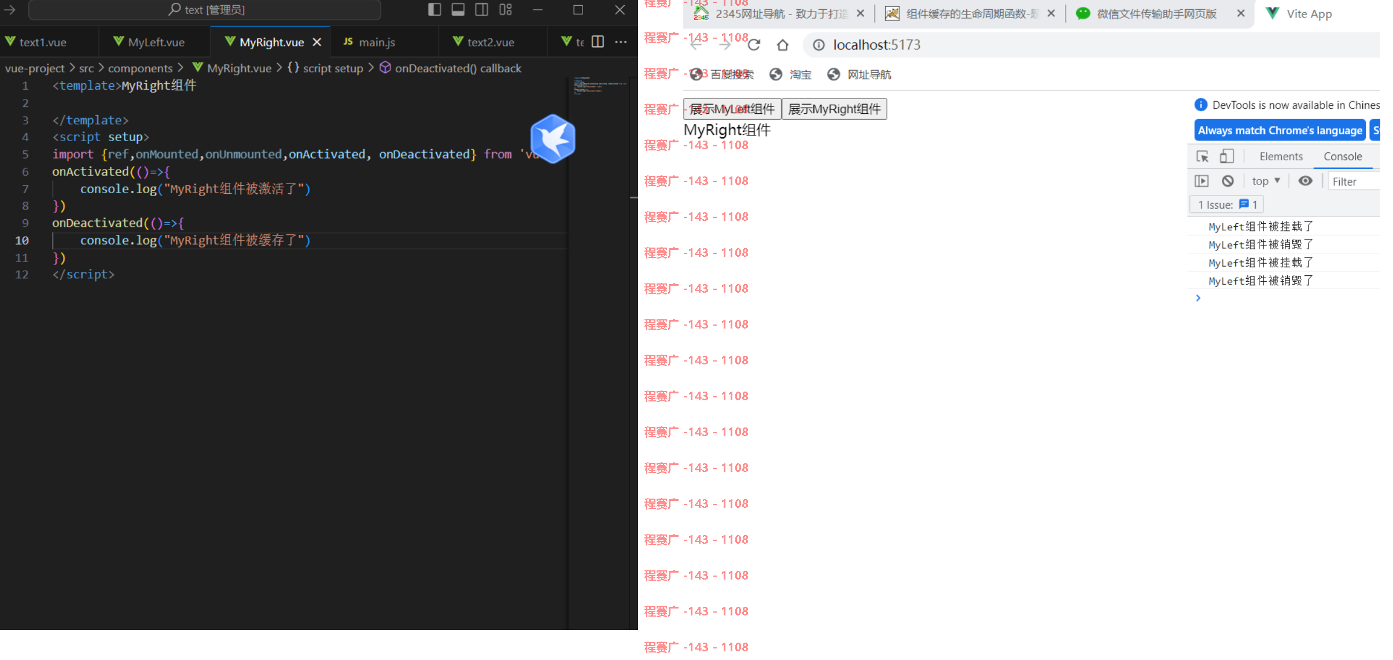Reload the browser page
This screenshot has height=660, width=1393.
tap(754, 45)
